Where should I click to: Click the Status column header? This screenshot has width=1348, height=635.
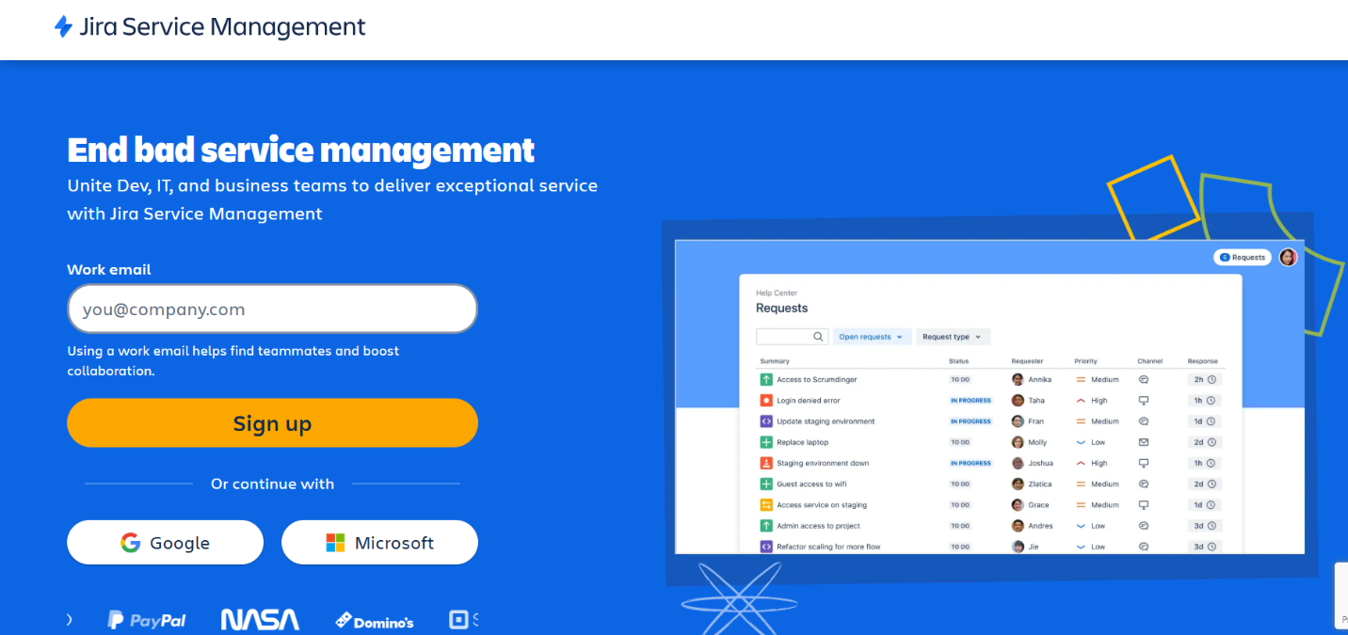click(958, 361)
